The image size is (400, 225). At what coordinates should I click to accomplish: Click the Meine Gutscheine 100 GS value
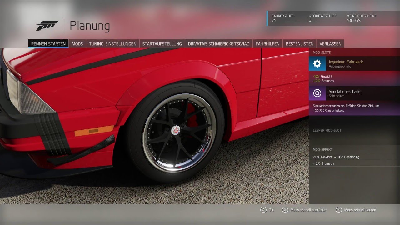click(x=354, y=20)
